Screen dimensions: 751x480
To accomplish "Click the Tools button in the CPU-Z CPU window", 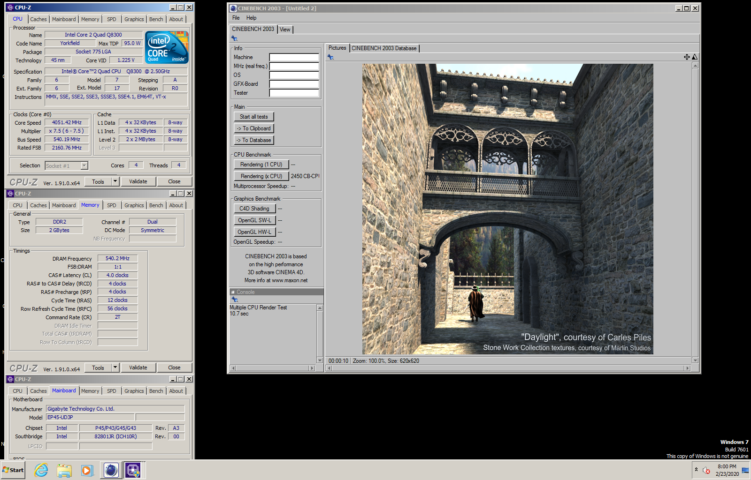I will [98, 181].
